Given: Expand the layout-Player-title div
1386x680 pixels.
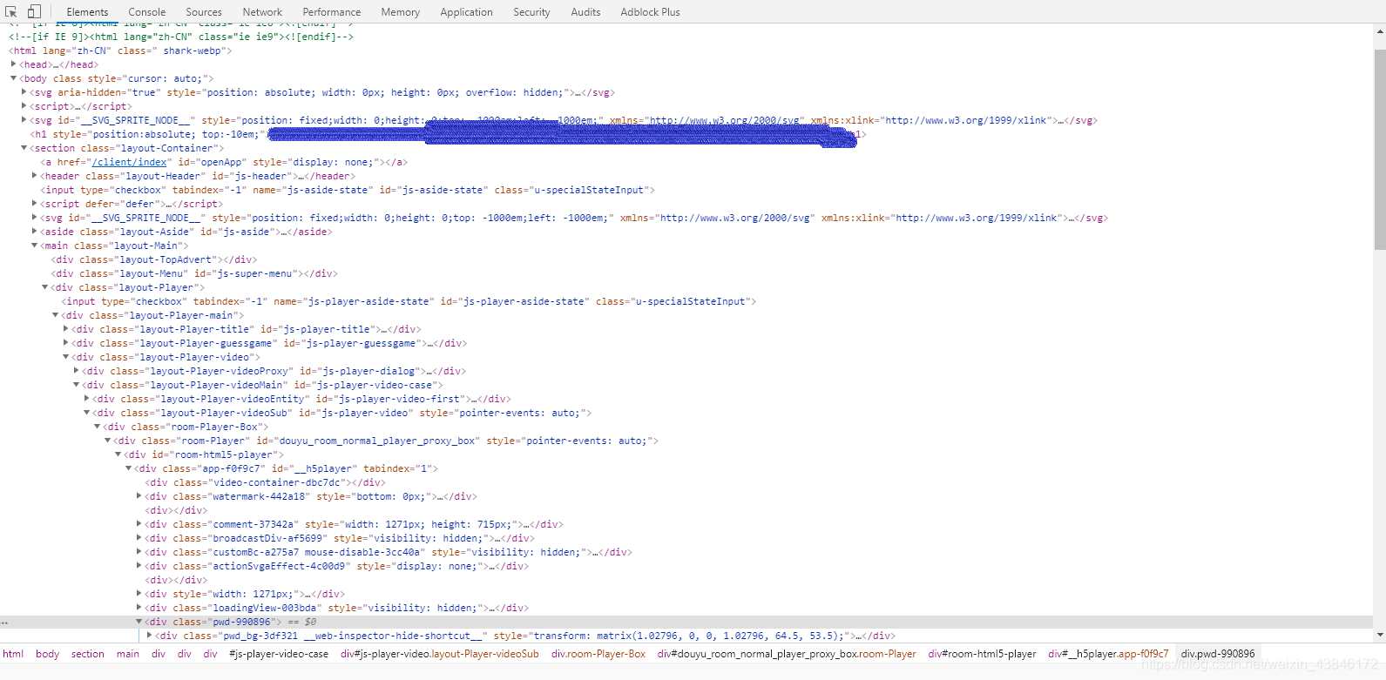Looking at the screenshot, I should [x=65, y=329].
